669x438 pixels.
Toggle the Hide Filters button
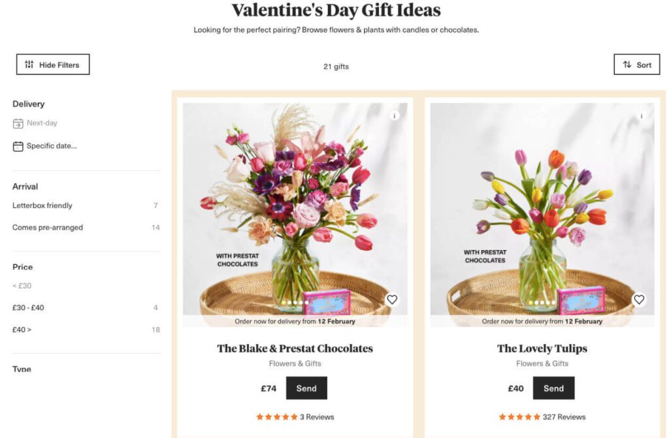53,65
